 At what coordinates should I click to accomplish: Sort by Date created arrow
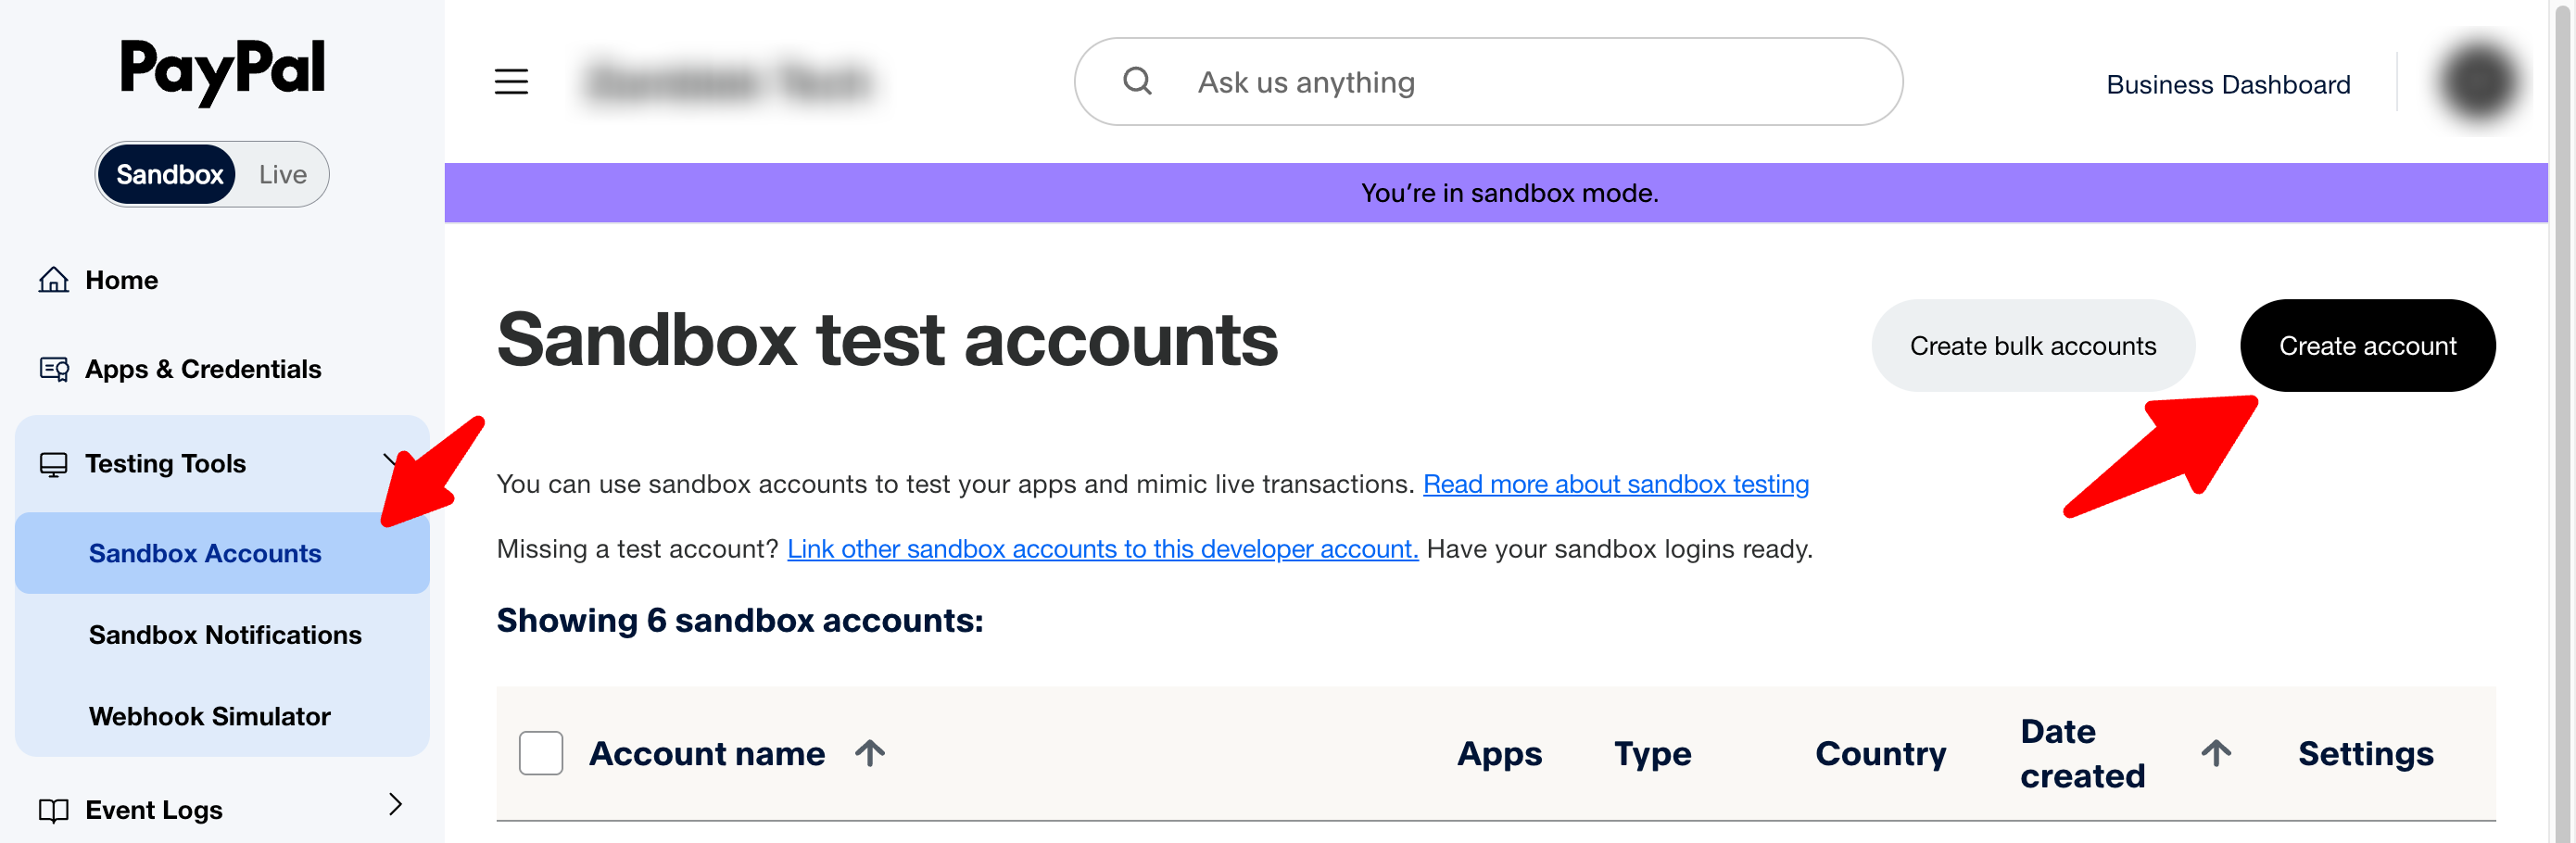pos(2215,753)
